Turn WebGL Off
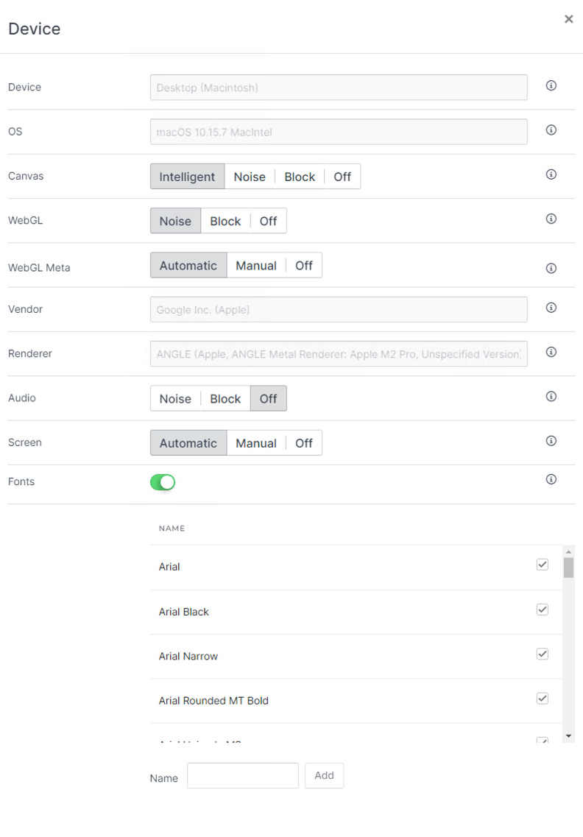The image size is (583, 837). click(268, 221)
